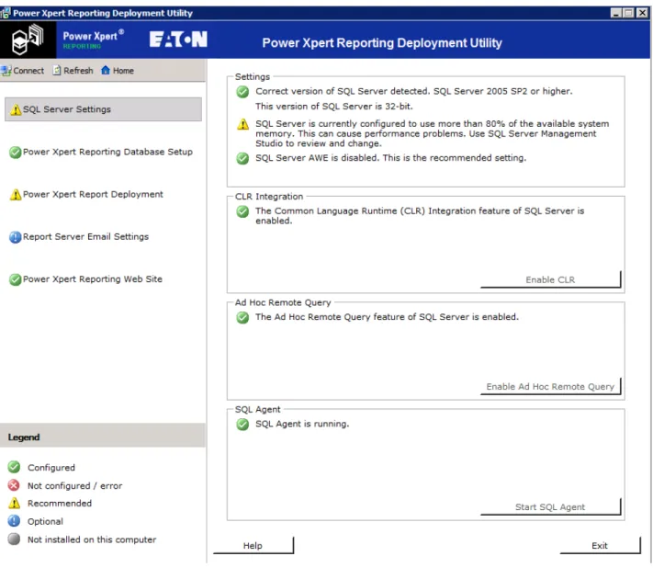Click warning icon beside Report Deployment

tap(16, 195)
